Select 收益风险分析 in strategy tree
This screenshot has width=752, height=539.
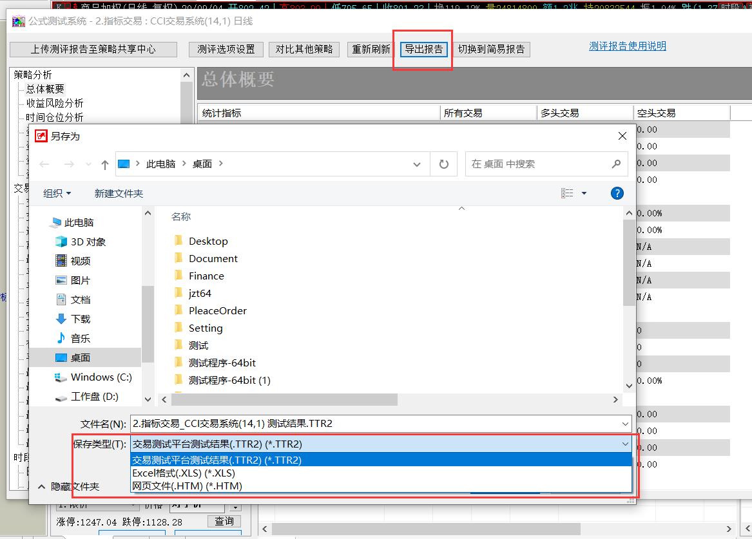click(x=55, y=104)
